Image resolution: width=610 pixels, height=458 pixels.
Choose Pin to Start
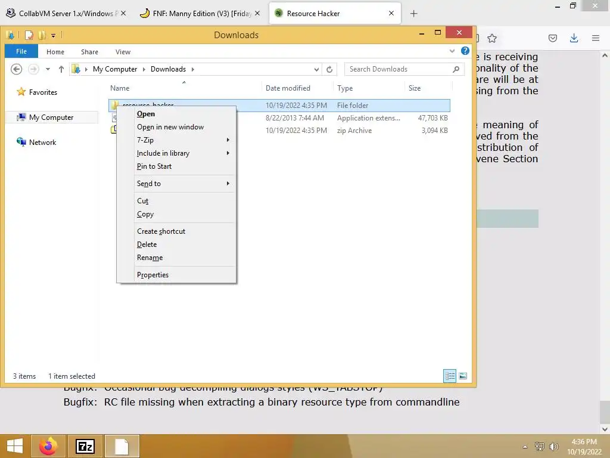point(176,166)
